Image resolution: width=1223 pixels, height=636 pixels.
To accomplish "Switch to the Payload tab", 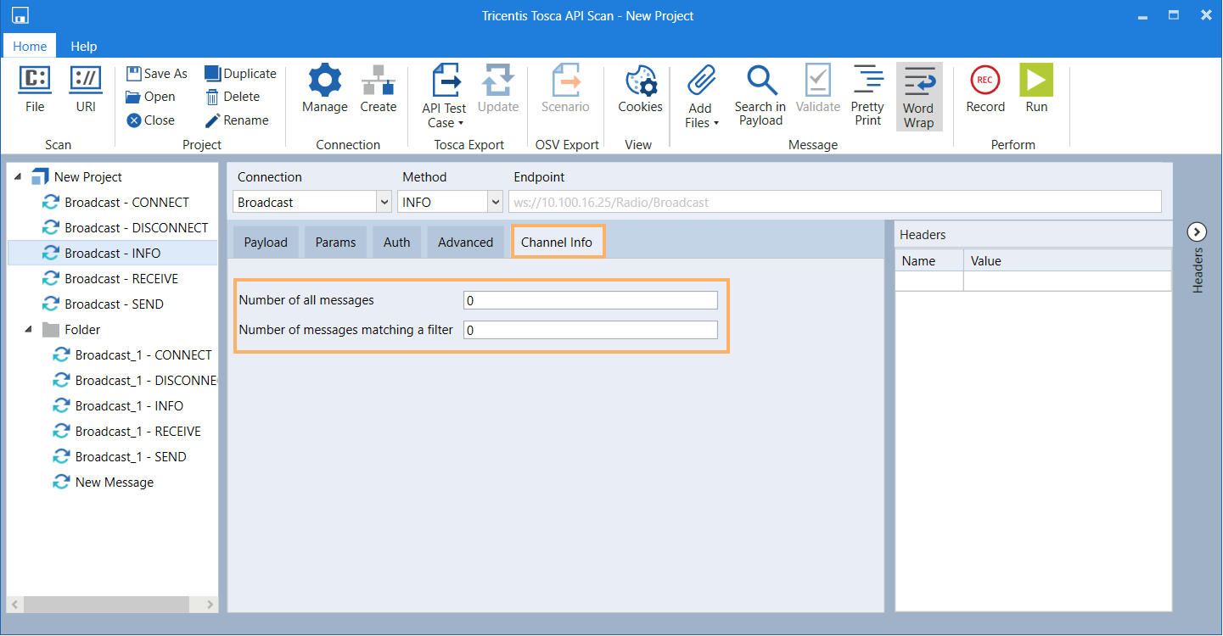I will (x=266, y=243).
